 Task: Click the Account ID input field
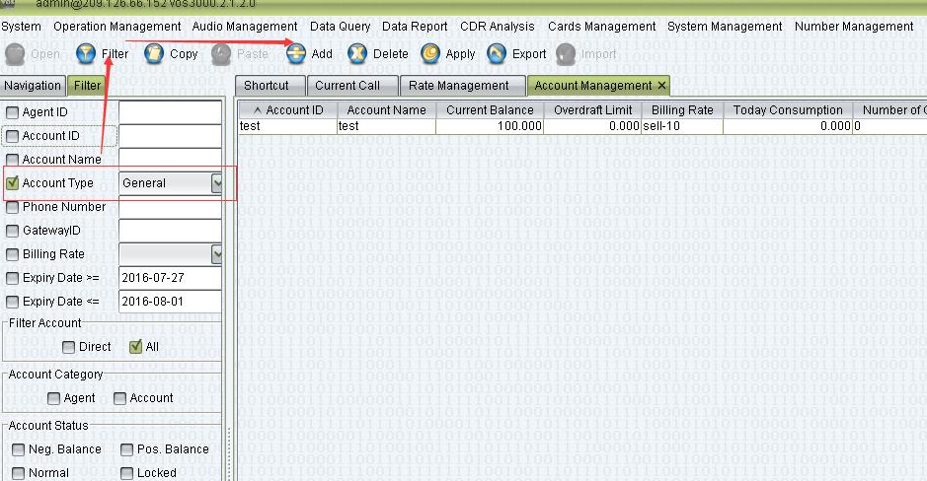170,136
